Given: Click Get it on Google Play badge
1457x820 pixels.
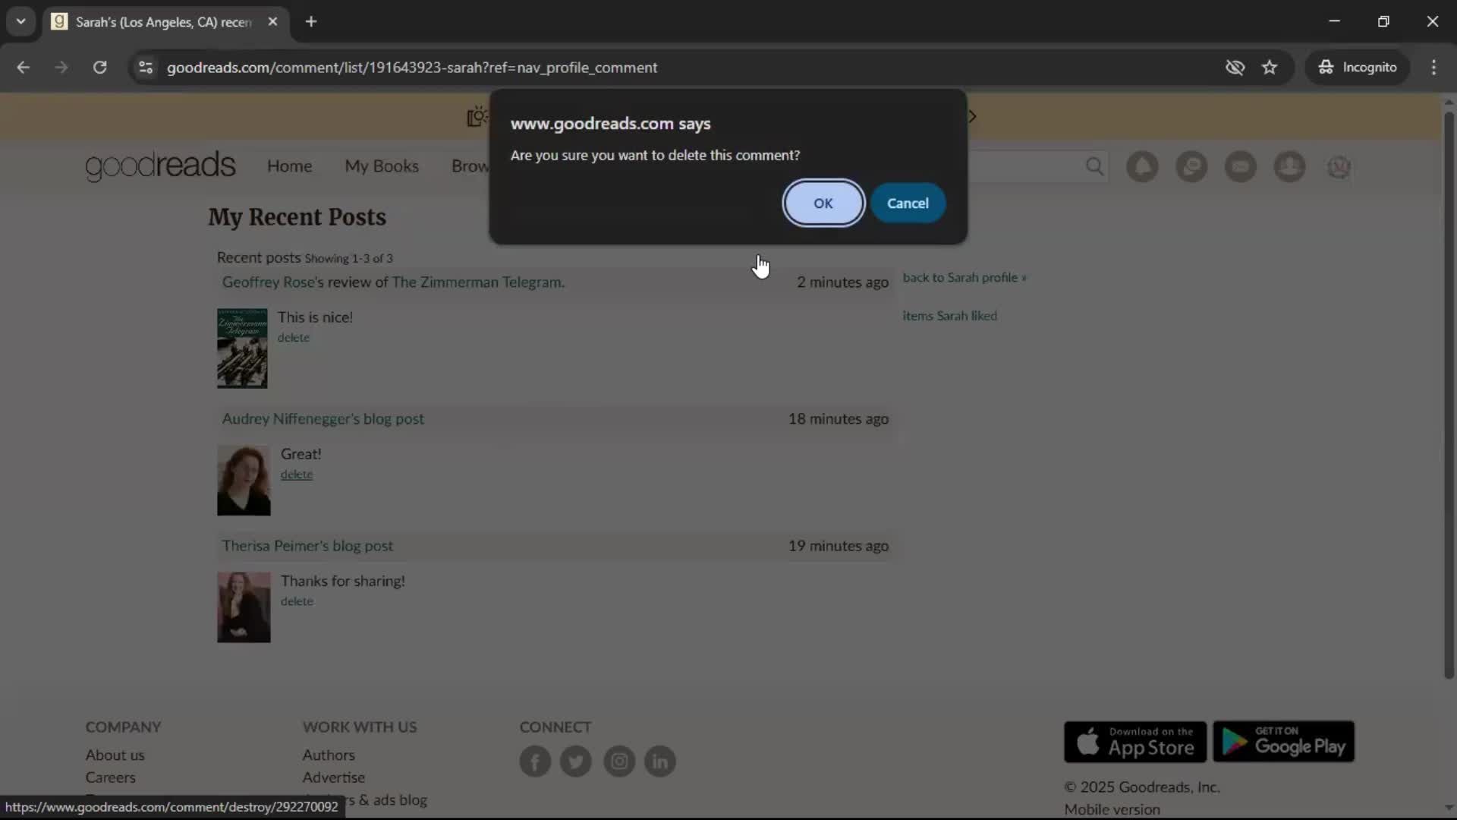Looking at the screenshot, I should click(1283, 742).
